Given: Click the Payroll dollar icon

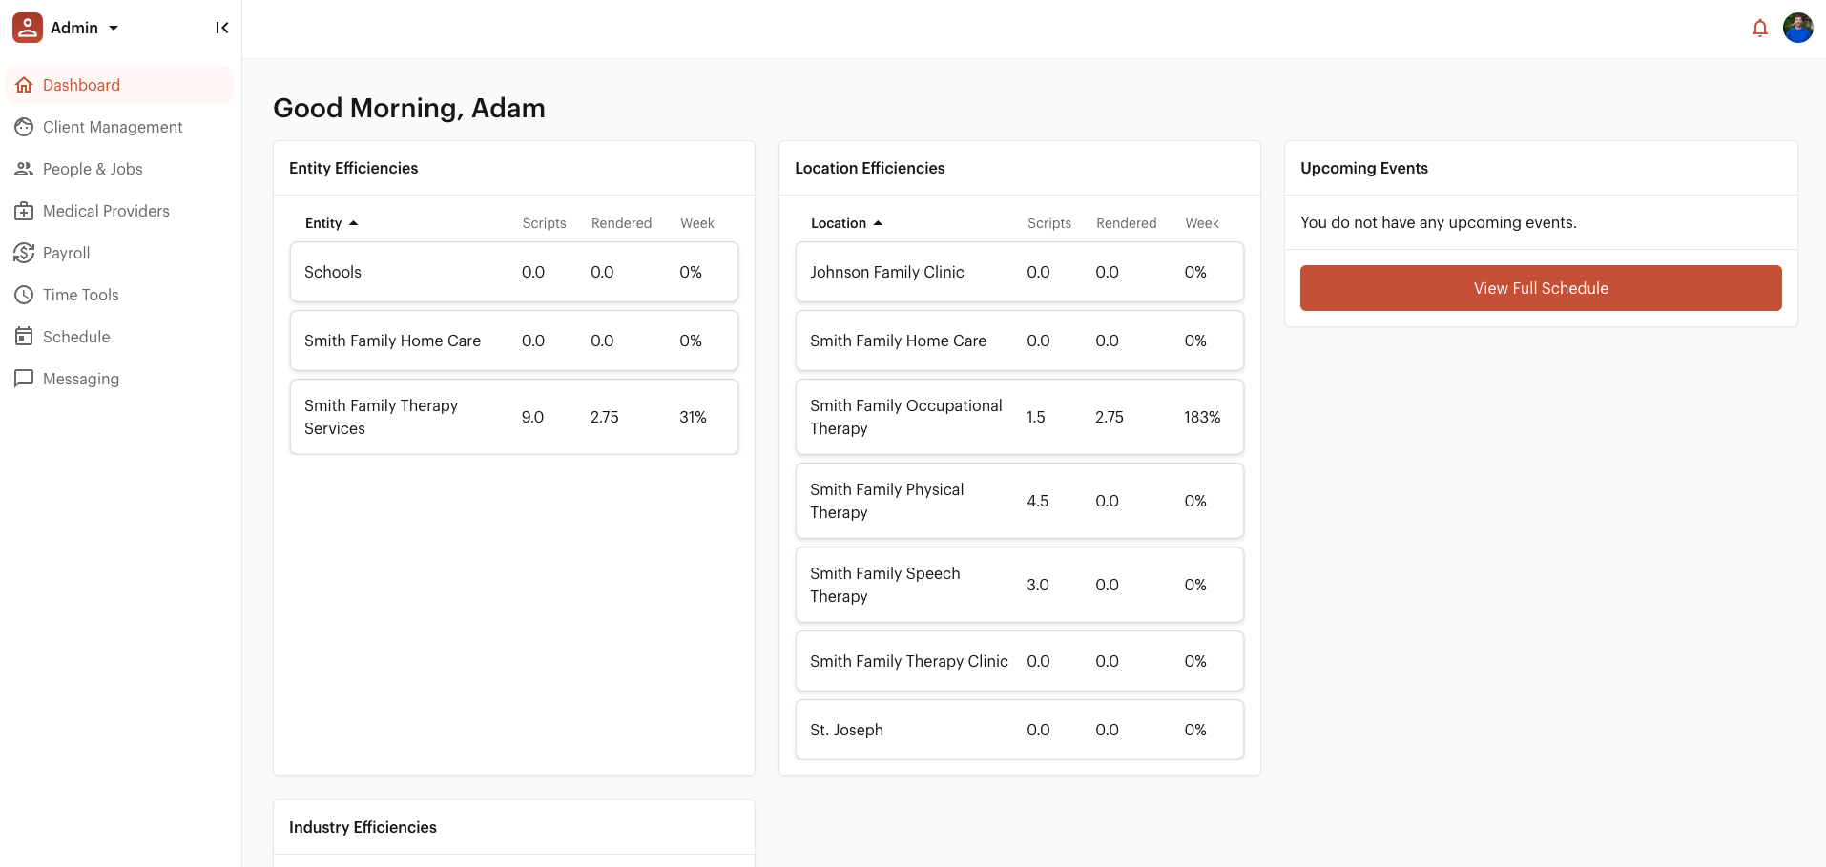Looking at the screenshot, I should pyautogui.click(x=24, y=253).
